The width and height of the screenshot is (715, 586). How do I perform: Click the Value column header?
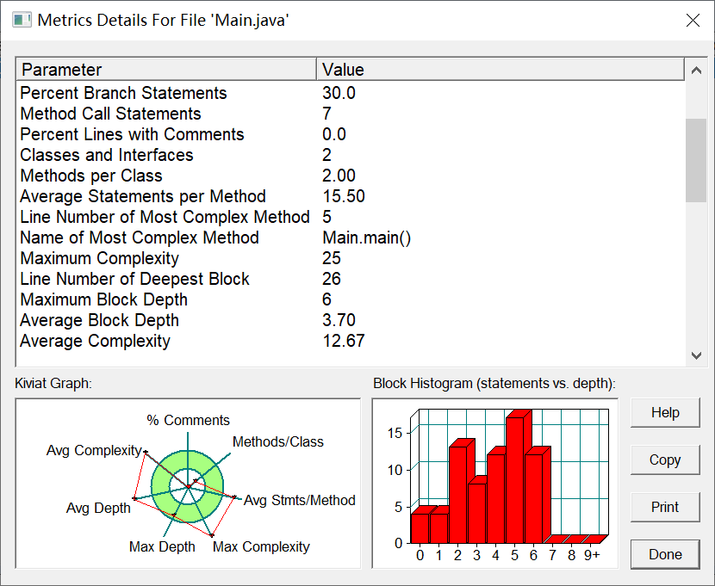coord(501,70)
